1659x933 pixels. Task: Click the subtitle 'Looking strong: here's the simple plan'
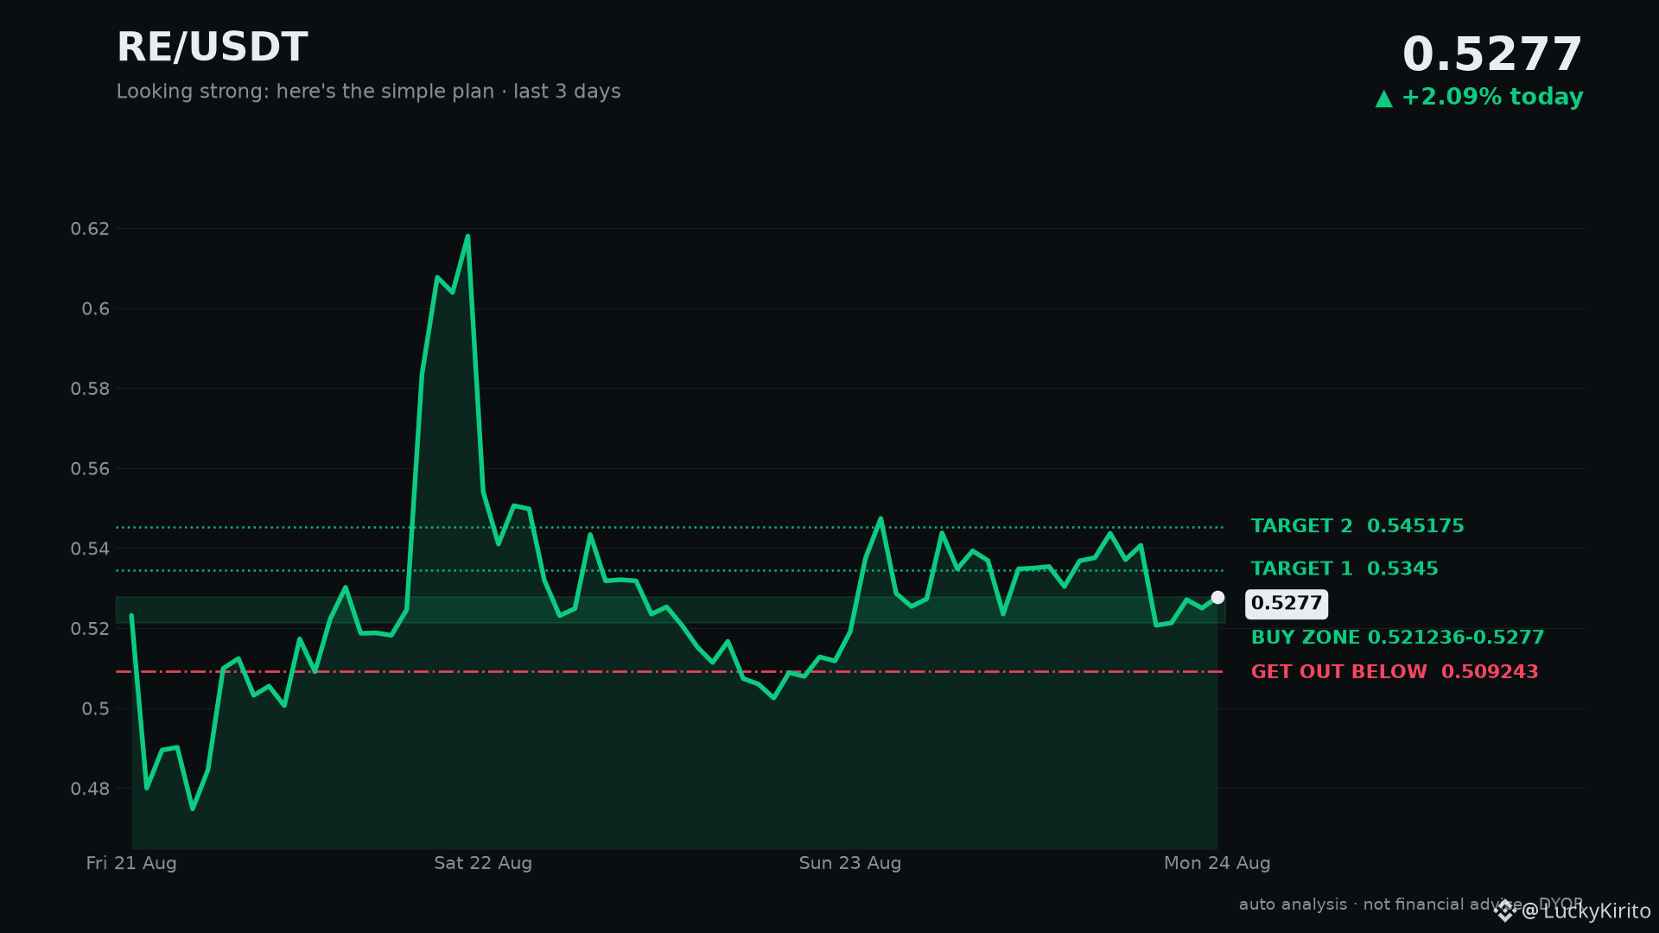pos(305,92)
